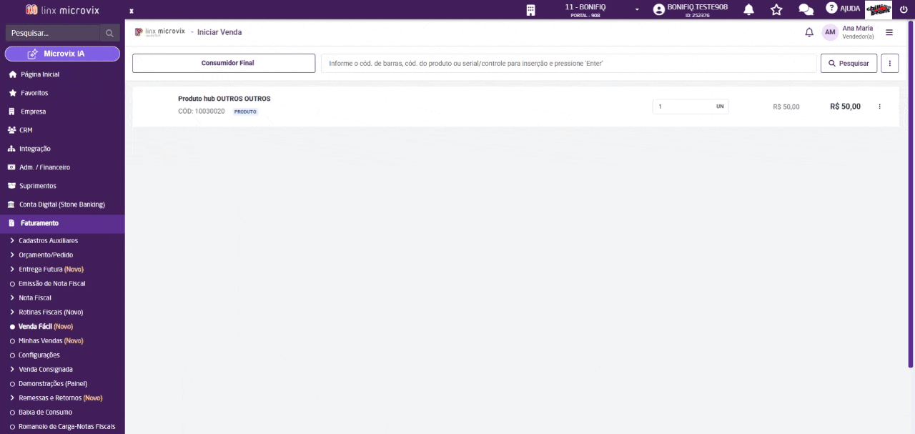Collapse the Faturamento section
915x434 pixels.
(62, 223)
